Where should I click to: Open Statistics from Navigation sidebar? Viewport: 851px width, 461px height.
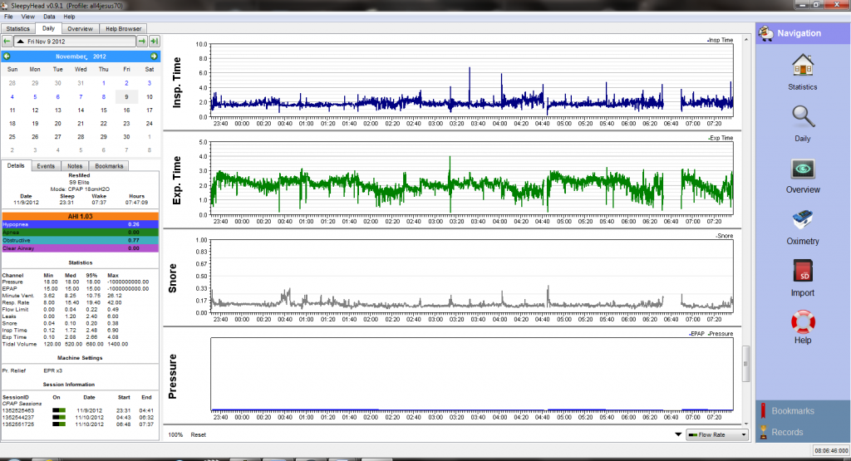tap(802, 72)
